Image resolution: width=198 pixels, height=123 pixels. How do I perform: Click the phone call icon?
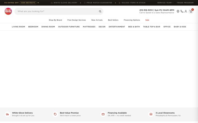coord(182,11)
